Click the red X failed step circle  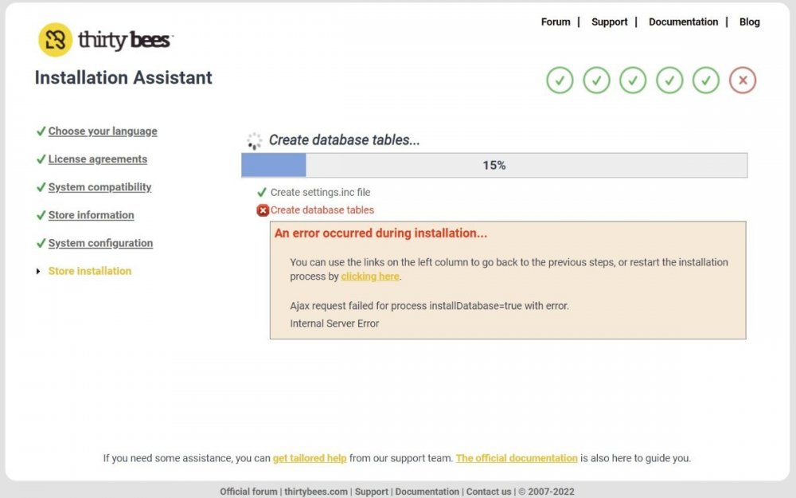coord(743,80)
